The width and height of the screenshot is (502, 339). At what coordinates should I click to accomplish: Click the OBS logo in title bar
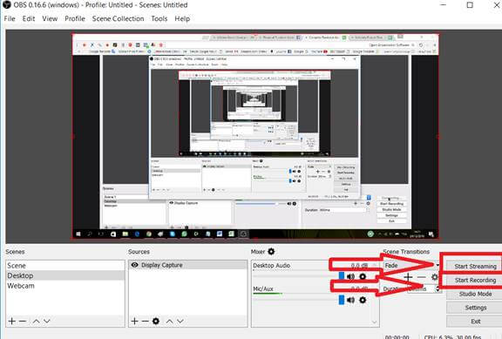tap(6, 5)
